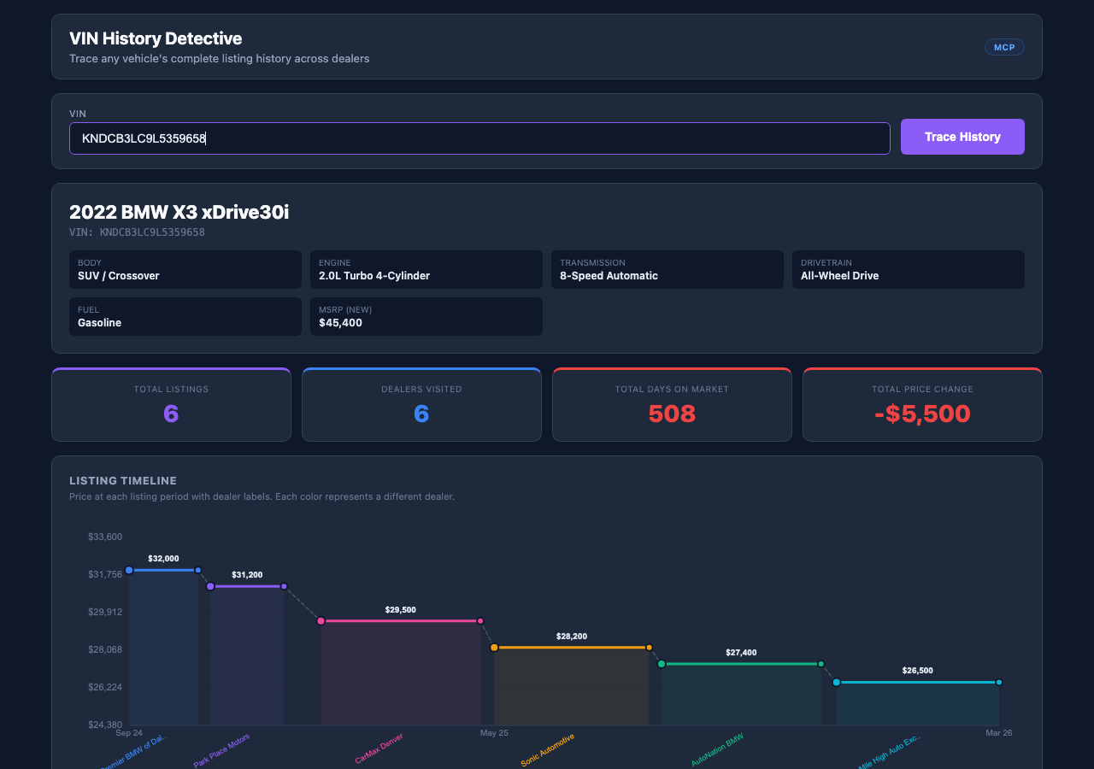Click the Listing Timeline heading
Viewport: 1094px width, 769px height.
[x=123, y=481]
